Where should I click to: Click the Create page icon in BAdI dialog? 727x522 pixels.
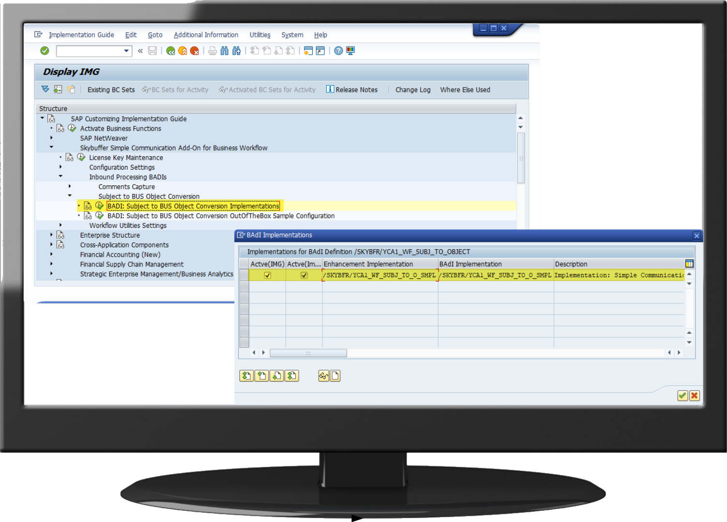[335, 376]
